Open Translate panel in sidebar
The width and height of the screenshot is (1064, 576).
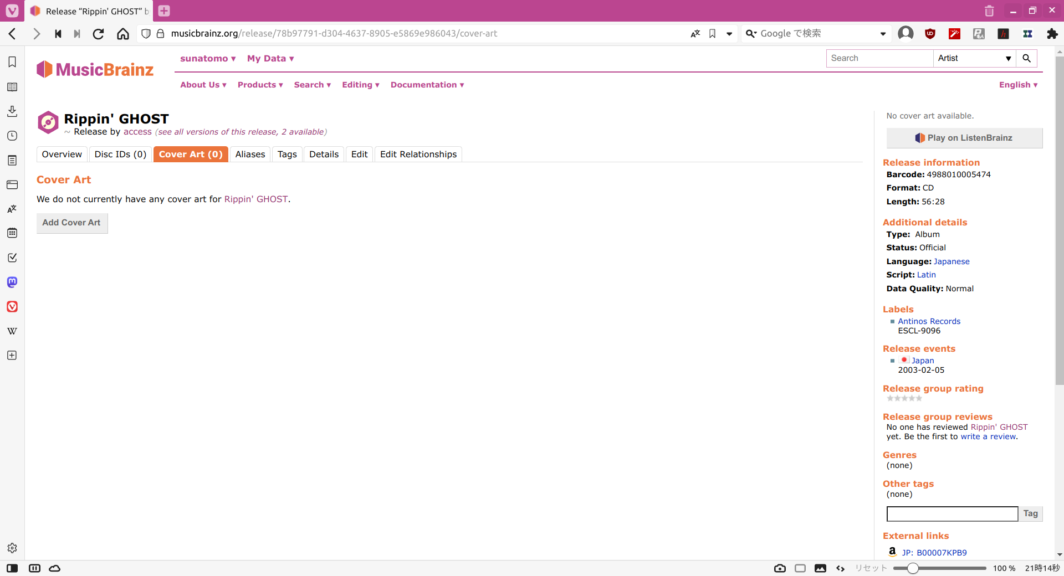click(x=12, y=209)
